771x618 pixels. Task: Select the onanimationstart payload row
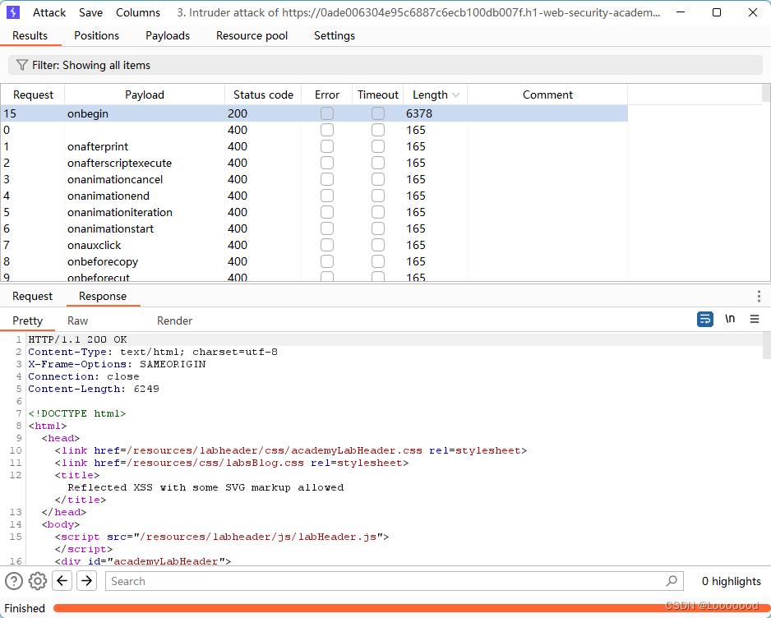tap(314, 228)
